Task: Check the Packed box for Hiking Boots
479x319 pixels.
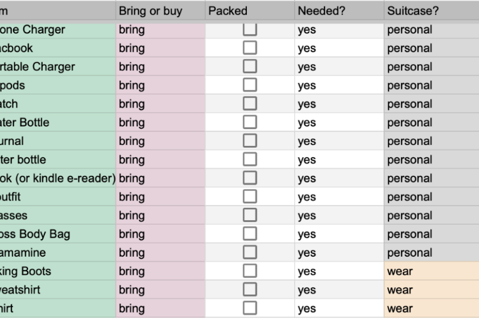Action: (x=250, y=271)
